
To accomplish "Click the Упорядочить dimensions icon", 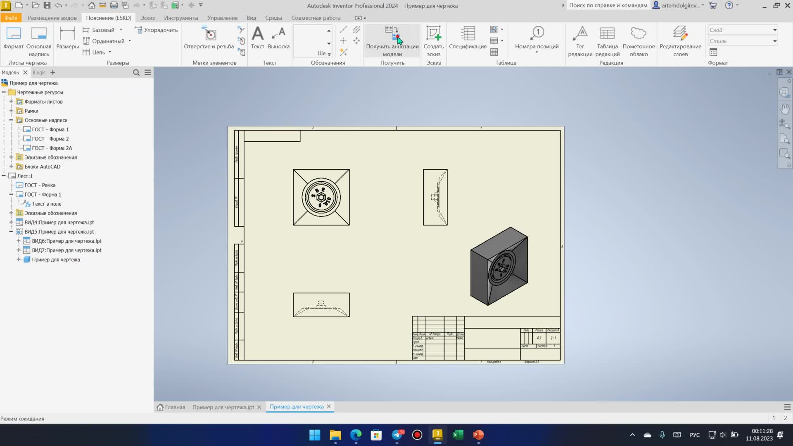I will [x=156, y=30].
